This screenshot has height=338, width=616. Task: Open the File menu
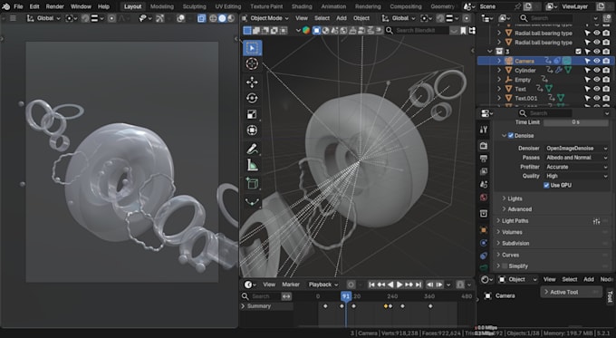coord(18,6)
